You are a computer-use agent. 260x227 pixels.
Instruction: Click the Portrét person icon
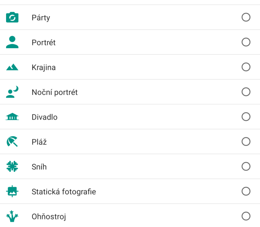pos(12,42)
